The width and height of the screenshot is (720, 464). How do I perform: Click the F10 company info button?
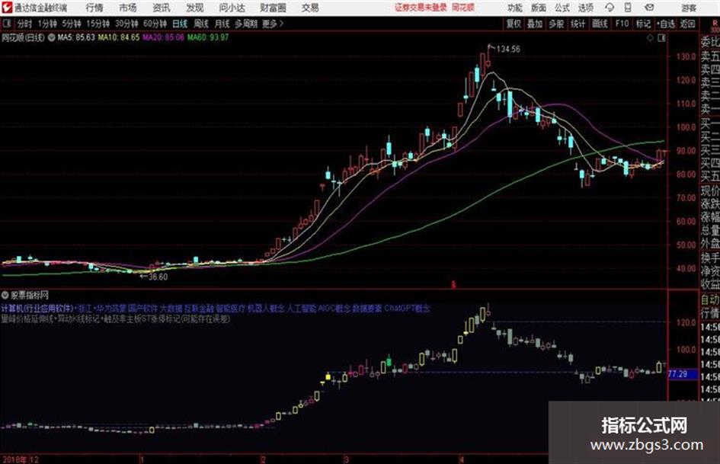[x=622, y=24]
